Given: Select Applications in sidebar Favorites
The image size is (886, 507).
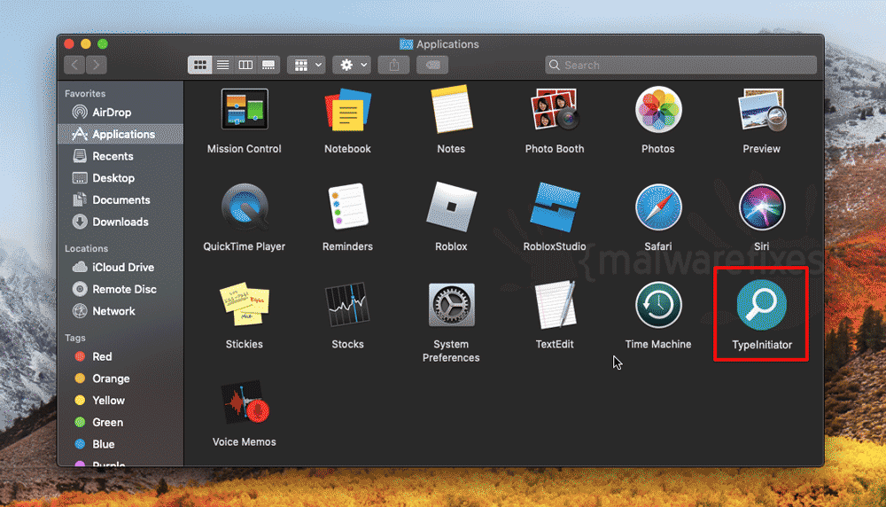Looking at the screenshot, I should point(120,134).
